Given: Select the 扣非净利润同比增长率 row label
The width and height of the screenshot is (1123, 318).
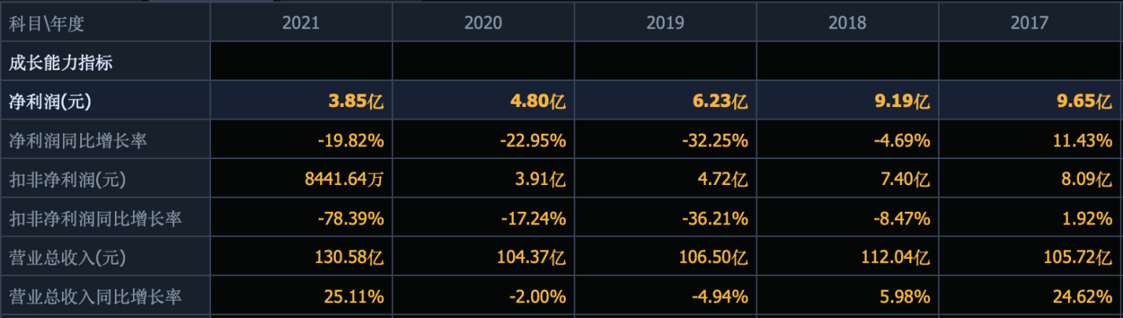Looking at the screenshot, I should [x=94, y=219].
